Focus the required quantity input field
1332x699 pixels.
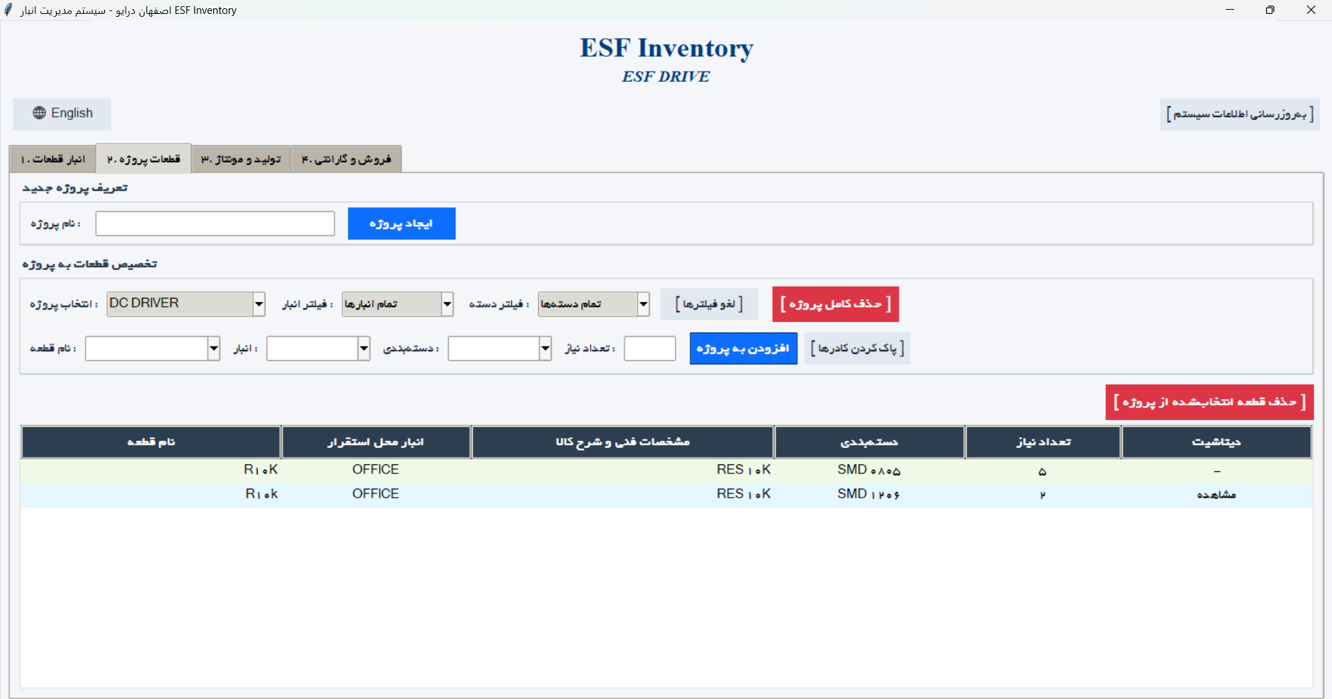pos(650,348)
